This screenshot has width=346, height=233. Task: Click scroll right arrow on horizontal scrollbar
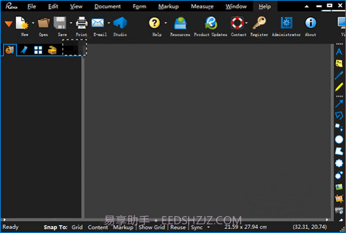[327, 220]
